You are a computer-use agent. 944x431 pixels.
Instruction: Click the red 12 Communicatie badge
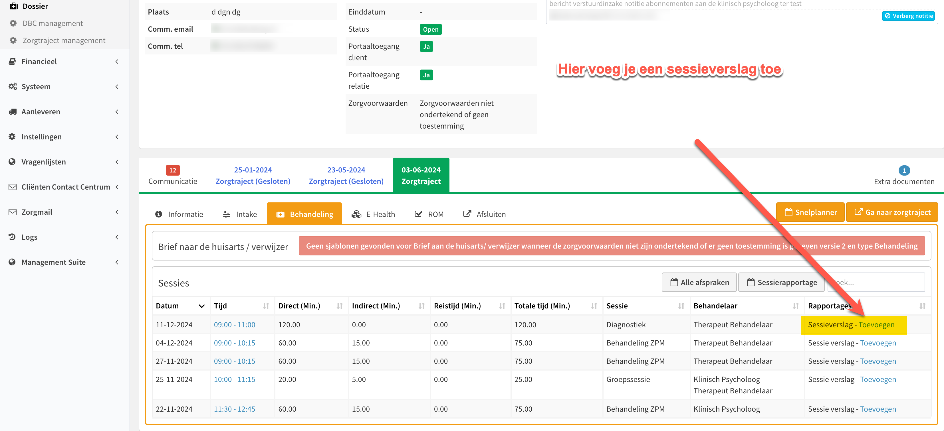(x=173, y=170)
